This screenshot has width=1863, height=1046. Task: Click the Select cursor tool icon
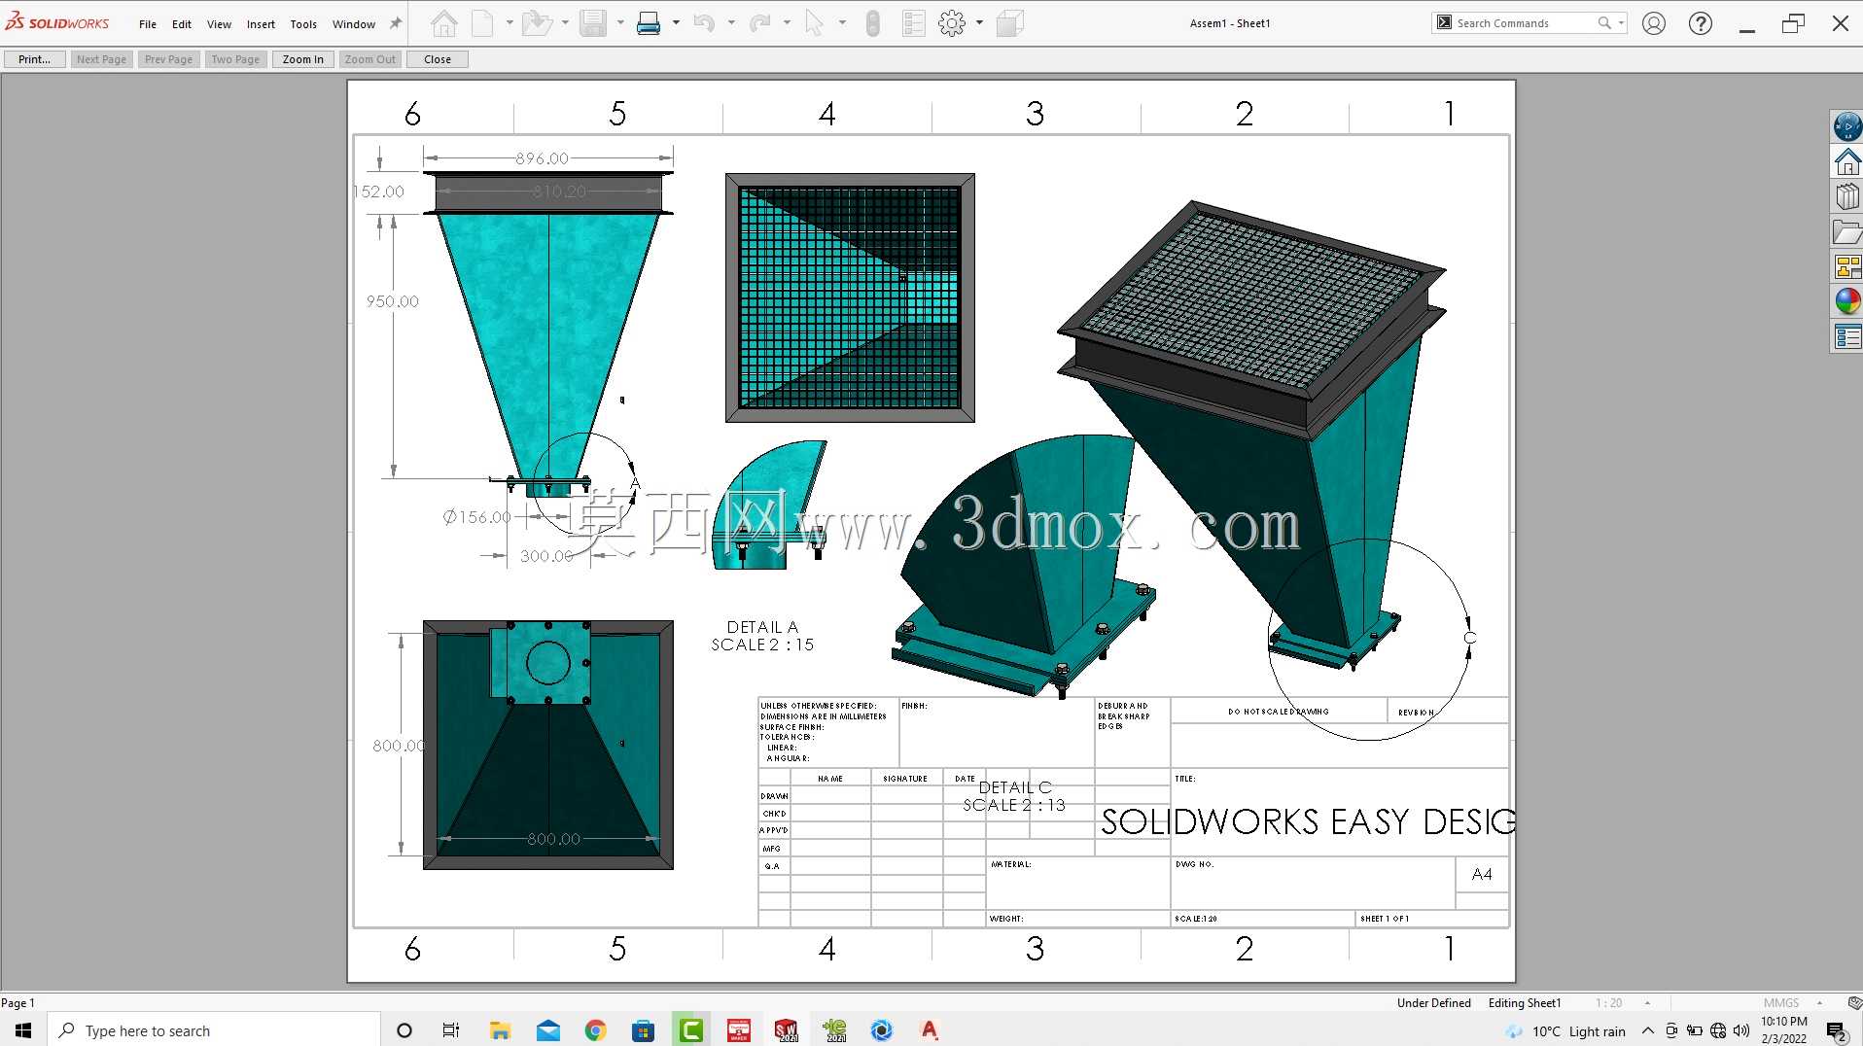(x=815, y=23)
